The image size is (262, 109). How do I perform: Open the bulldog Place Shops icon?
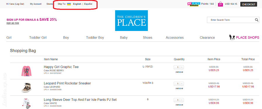click(x=232, y=38)
